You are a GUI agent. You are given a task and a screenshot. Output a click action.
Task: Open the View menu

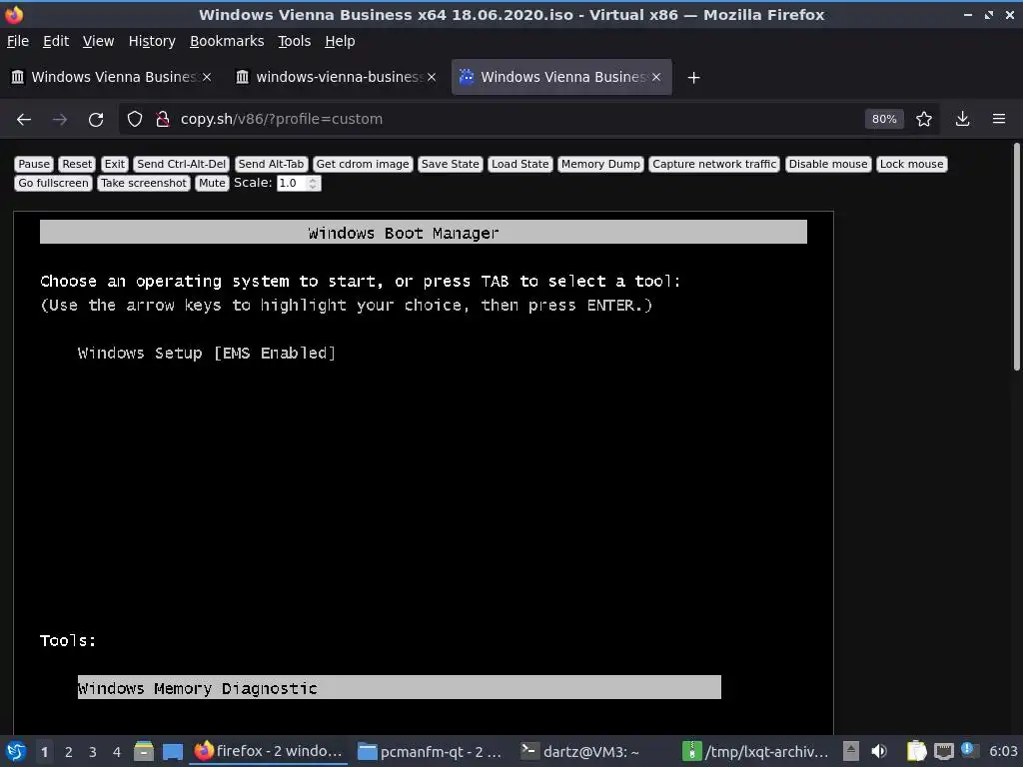98,41
